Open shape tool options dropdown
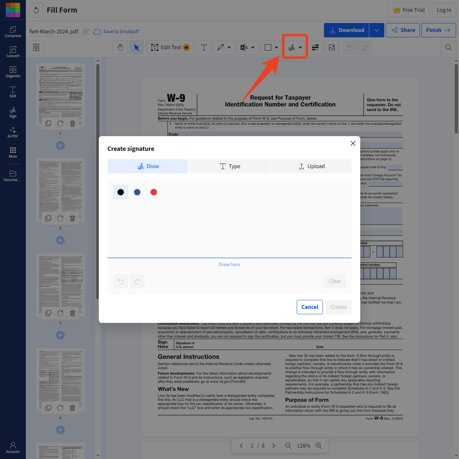 (277, 47)
